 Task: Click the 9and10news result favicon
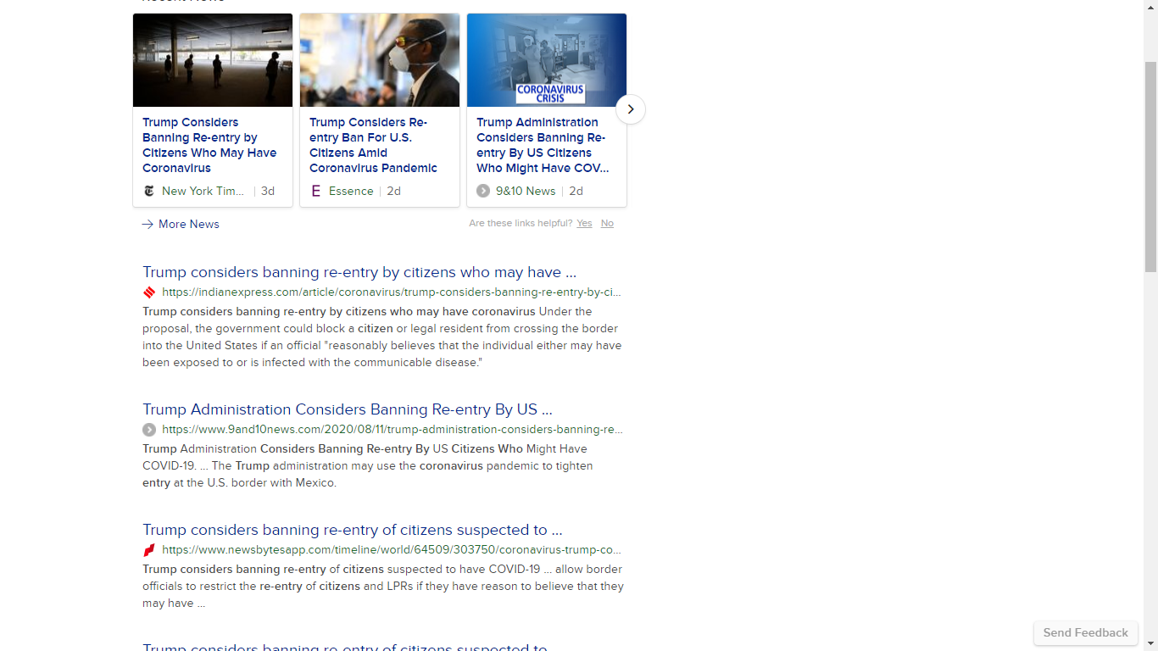point(149,430)
